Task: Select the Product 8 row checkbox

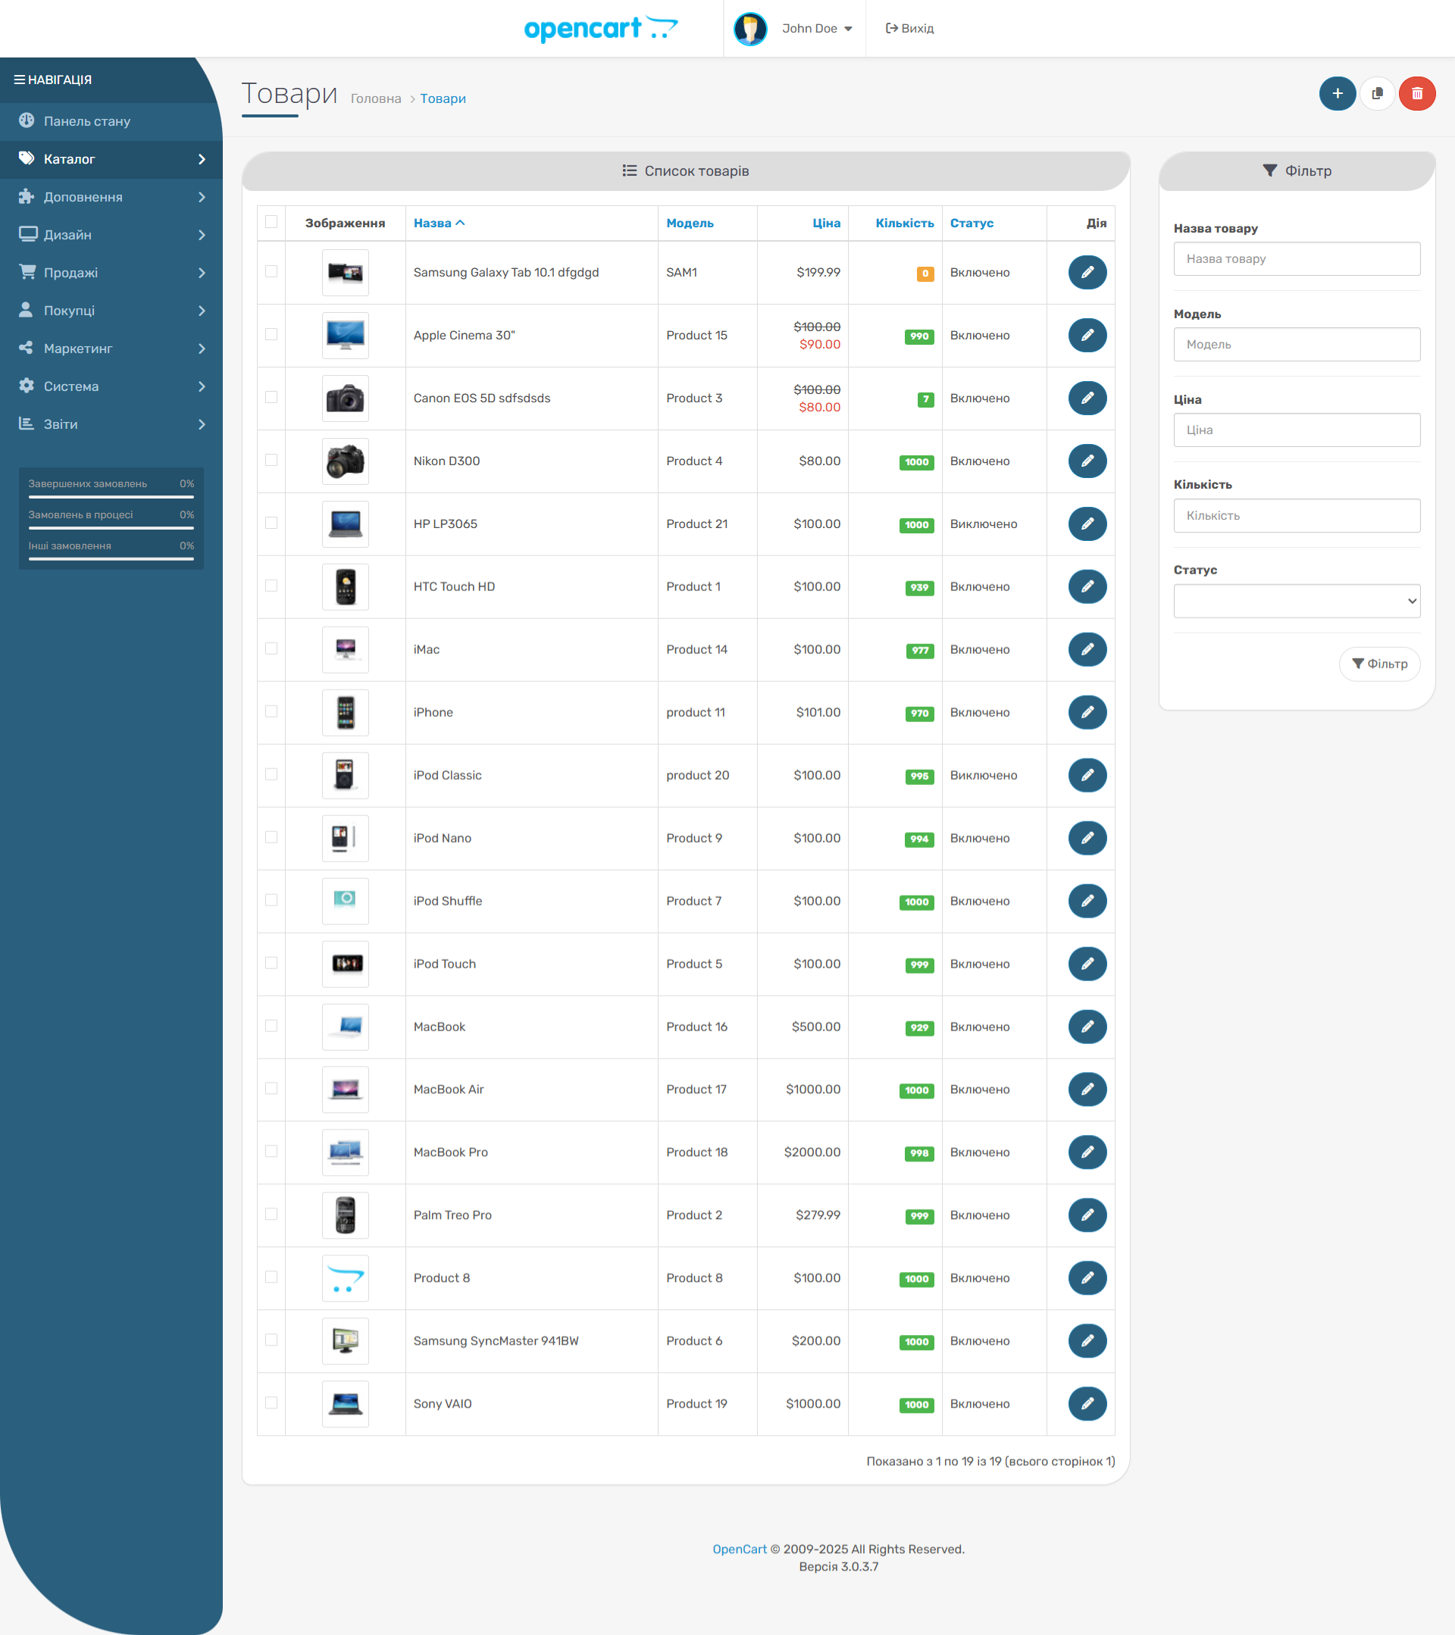Action: coord(271,1277)
